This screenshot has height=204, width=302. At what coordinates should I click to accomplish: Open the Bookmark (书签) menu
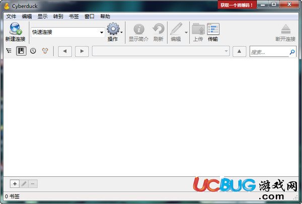coord(74,17)
